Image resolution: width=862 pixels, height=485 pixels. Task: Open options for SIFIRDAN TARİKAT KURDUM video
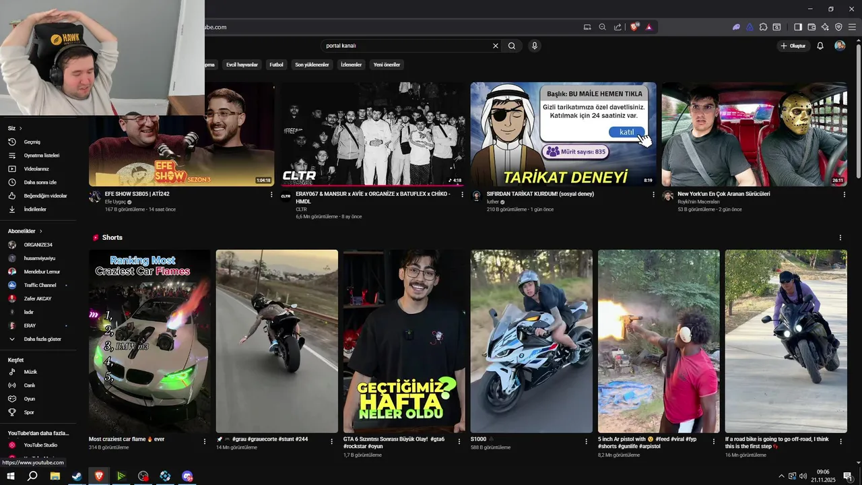point(653,195)
